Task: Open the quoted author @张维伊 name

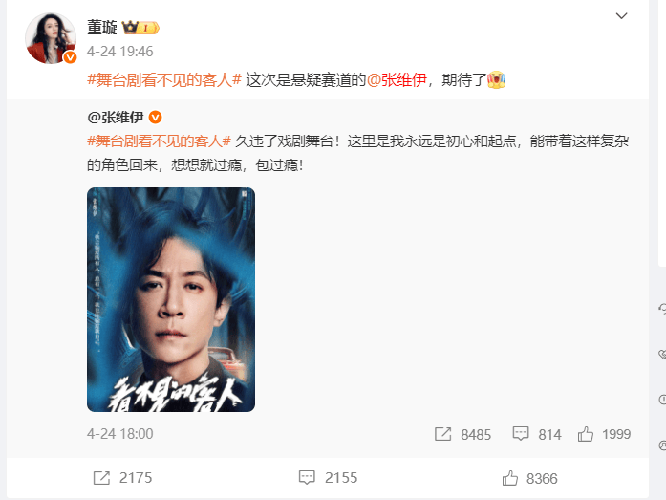Action: [x=116, y=117]
